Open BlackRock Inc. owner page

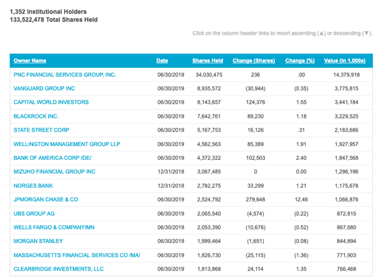coord(36,116)
